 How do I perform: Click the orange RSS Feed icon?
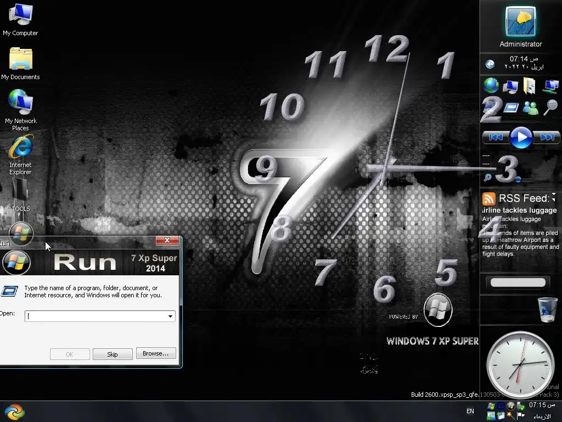pyautogui.click(x=488, y=198)
